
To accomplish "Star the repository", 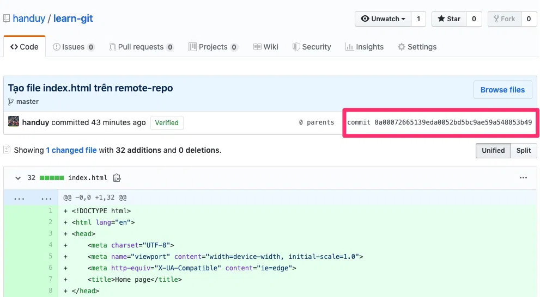I will coord(449,19).
